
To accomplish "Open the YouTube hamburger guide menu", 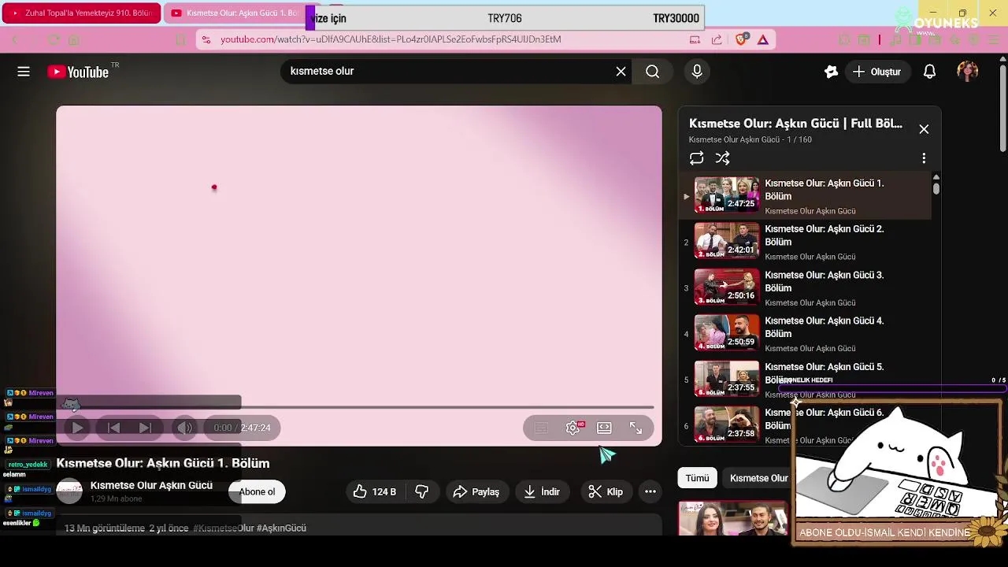I will click(x=24, y=72).
